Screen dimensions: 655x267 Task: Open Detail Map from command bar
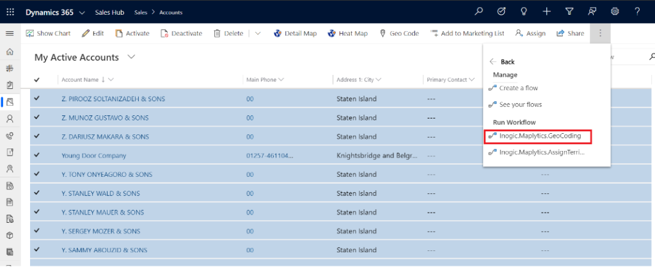click(x=296, y=33)
